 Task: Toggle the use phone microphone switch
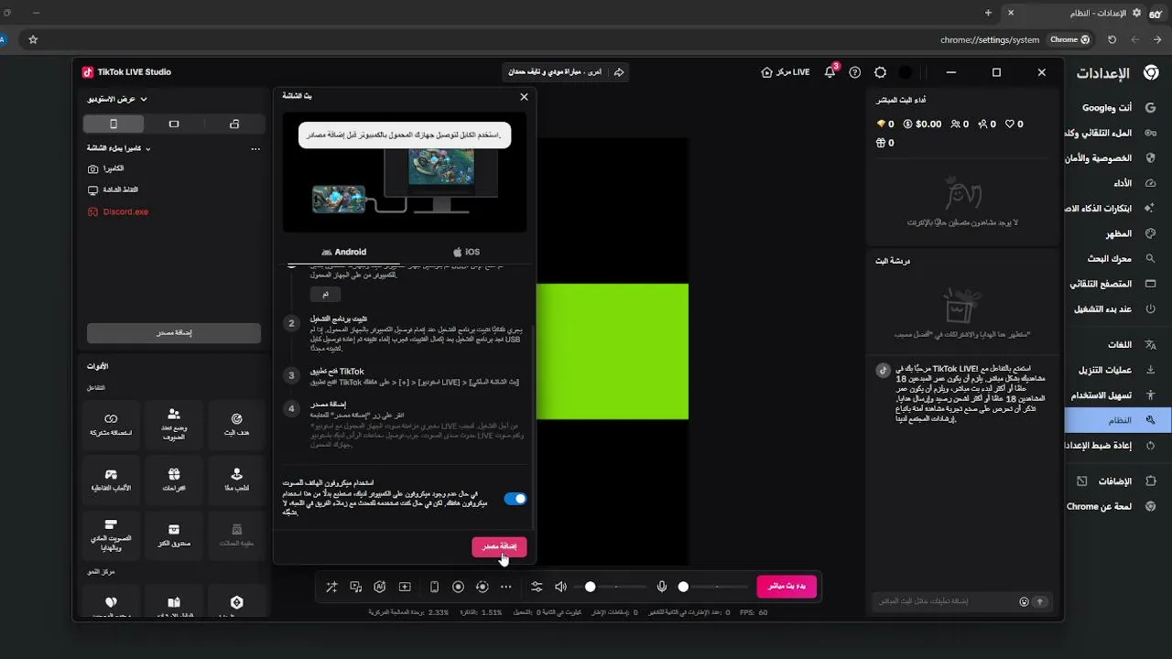[515, 499]
